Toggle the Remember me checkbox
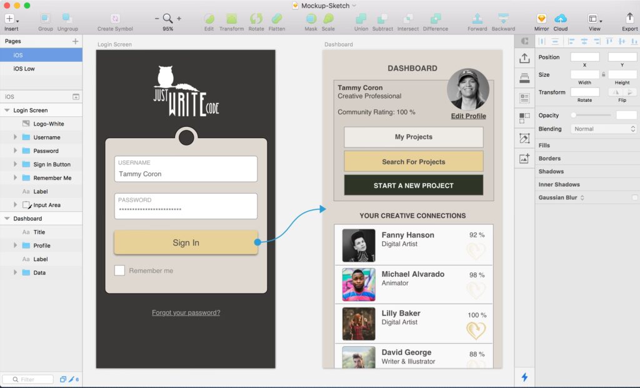 [x=119, y=271]
